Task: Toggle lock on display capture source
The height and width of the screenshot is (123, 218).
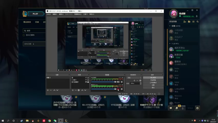Action: (88, 82)
